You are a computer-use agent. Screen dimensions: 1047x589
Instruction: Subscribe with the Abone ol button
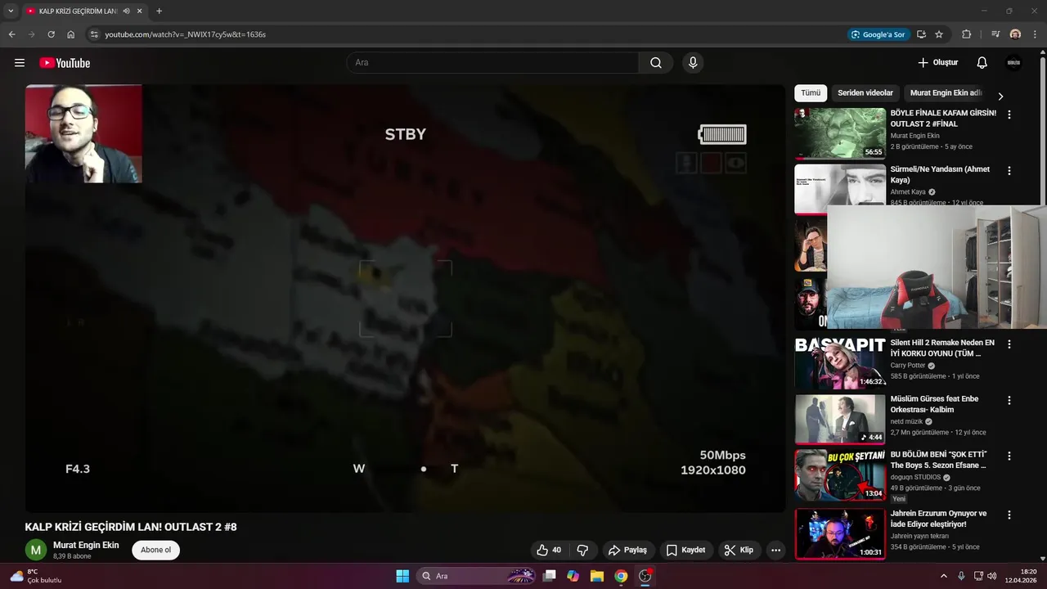pos(155,550)
